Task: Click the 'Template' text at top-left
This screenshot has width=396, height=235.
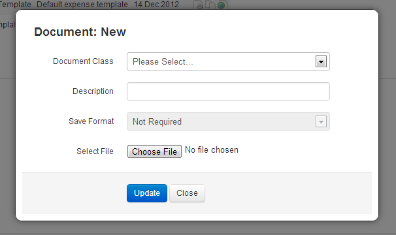Action: coord(16,5)
